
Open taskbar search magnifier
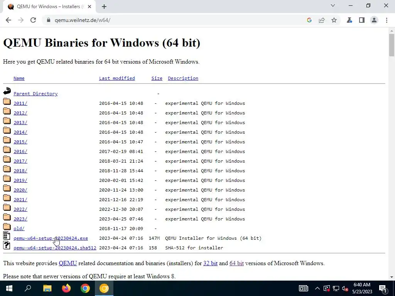(x=28, y=288)
